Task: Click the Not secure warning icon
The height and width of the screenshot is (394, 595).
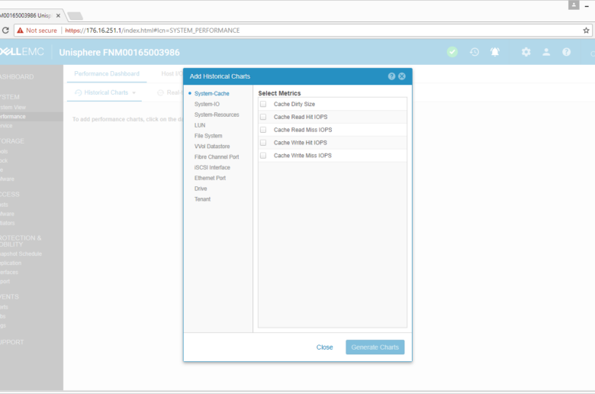Action: tap(20, 31)
